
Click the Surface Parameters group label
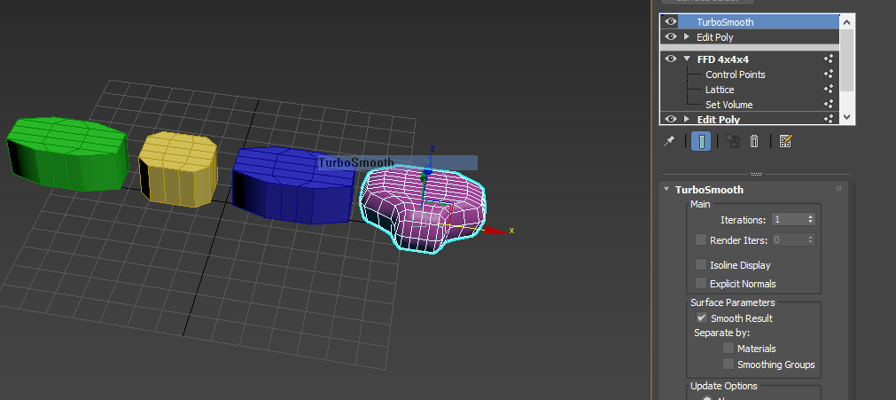point(733,302)
